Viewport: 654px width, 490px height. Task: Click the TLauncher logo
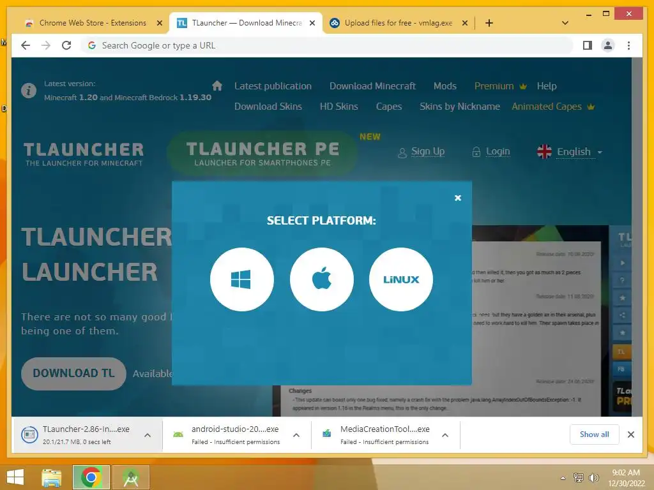tap(84, 154)
